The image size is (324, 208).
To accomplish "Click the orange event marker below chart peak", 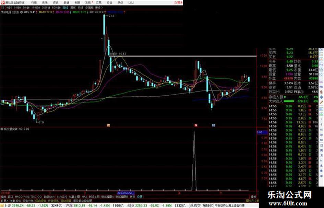I will (x=108, y=125).
